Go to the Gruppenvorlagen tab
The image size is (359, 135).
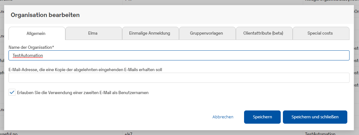tap(207, 33)
